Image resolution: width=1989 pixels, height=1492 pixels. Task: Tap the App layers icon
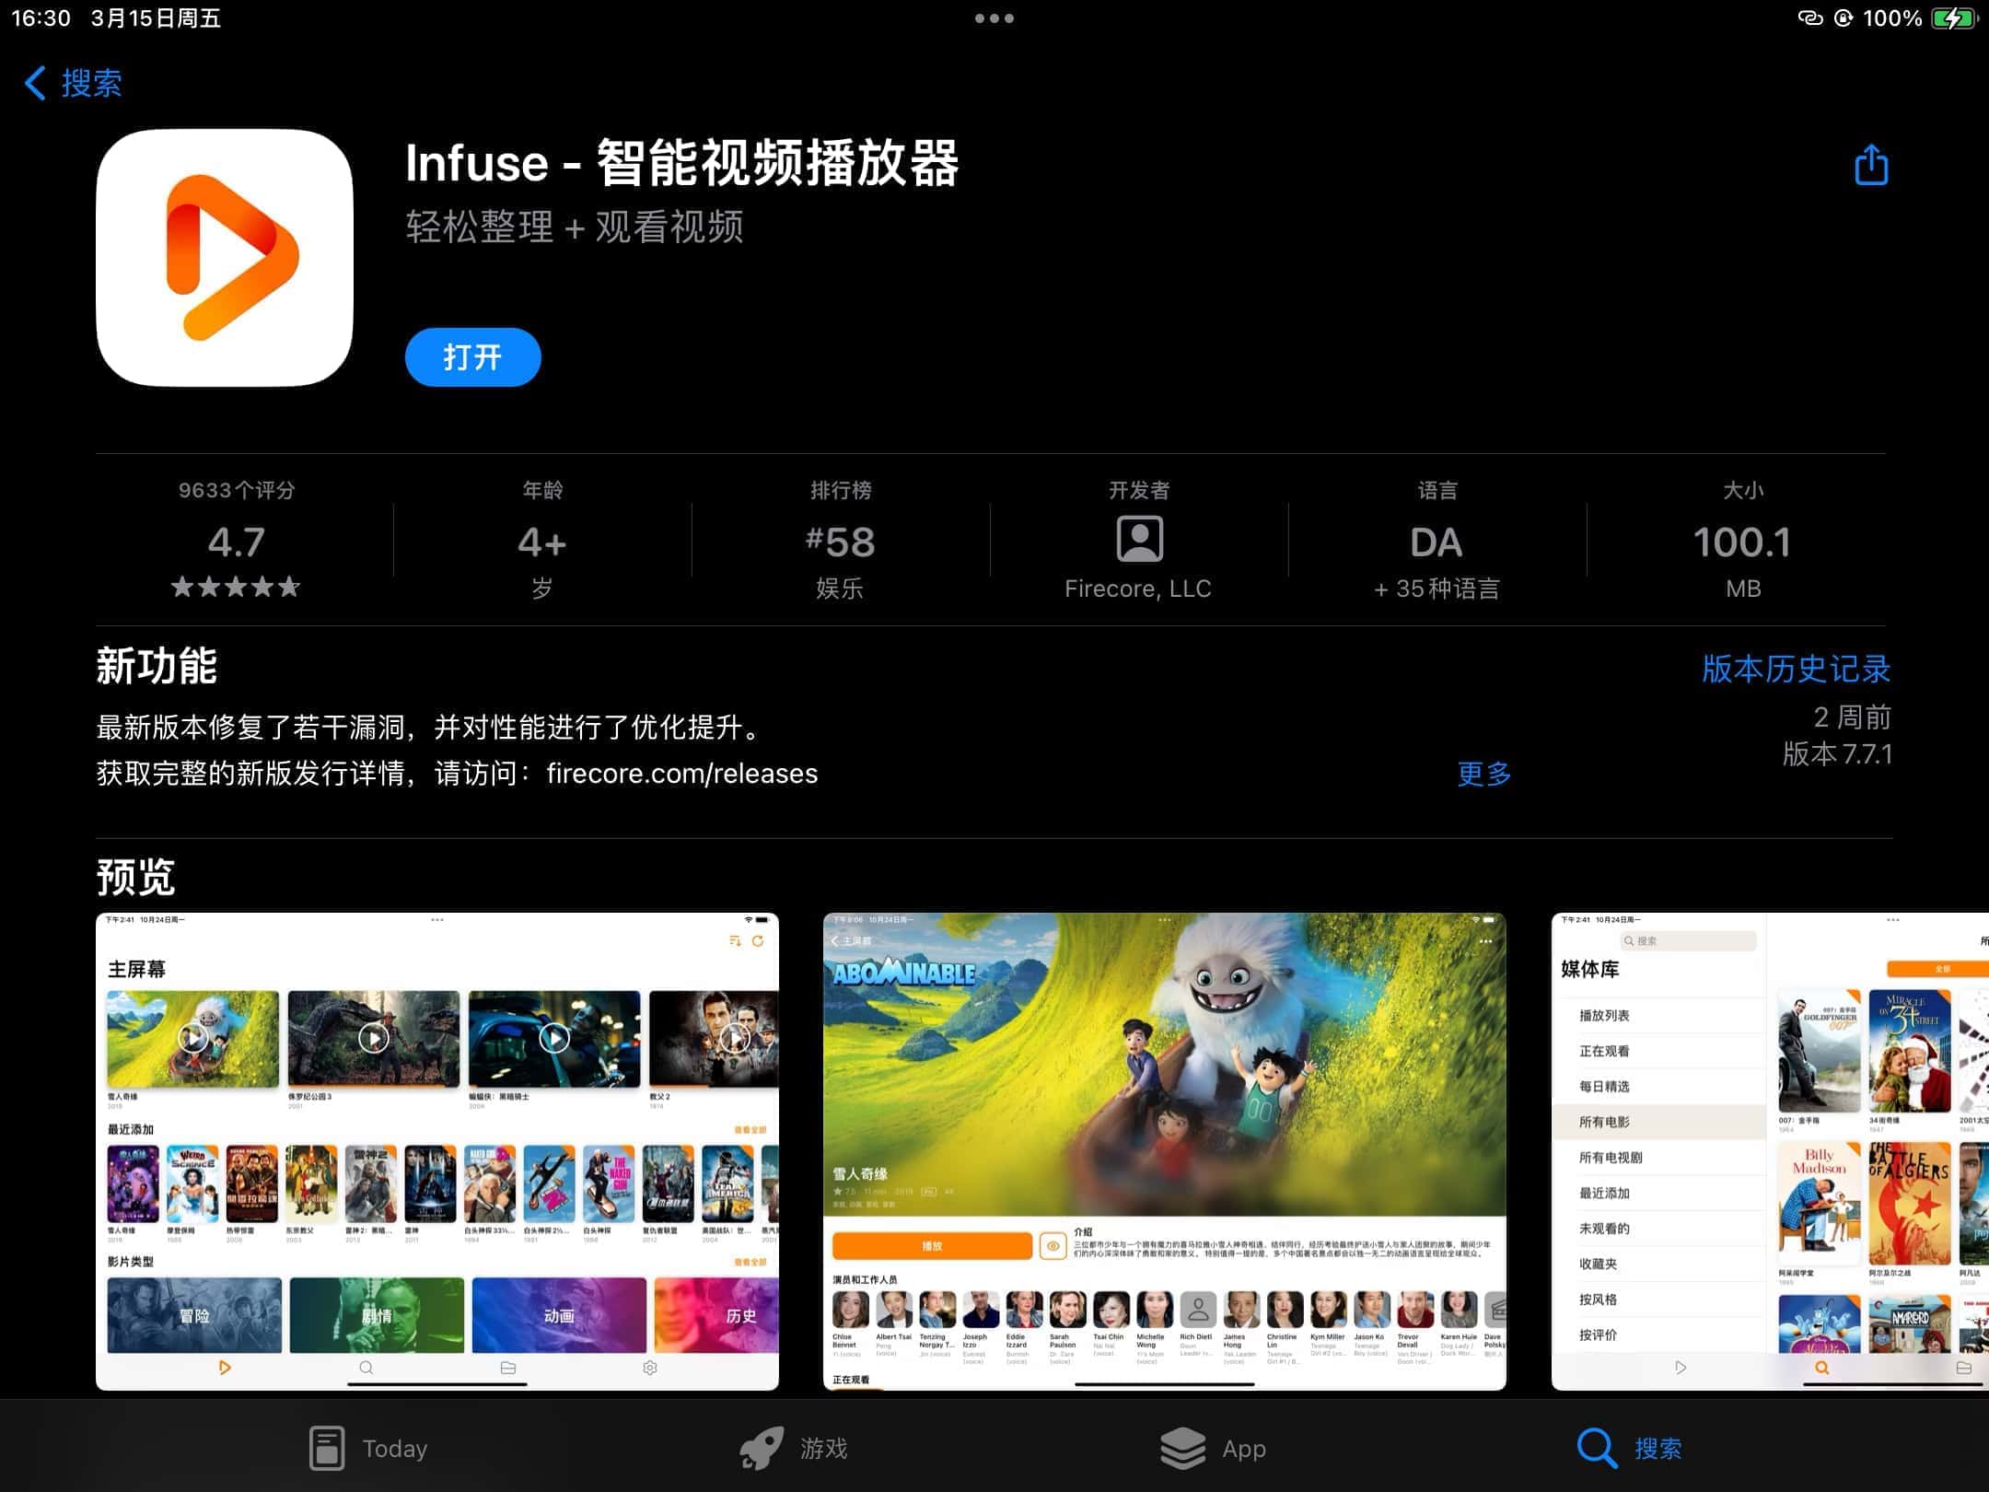(1182, 1448)
